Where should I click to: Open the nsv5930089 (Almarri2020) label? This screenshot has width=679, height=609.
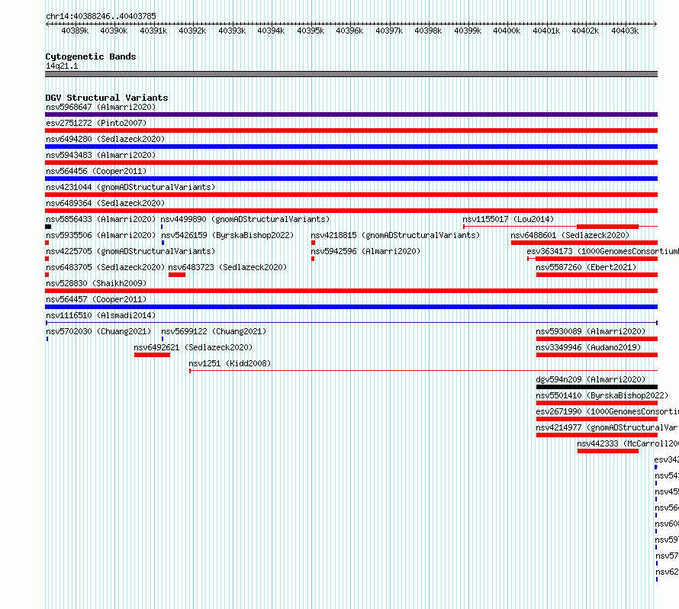tap(591, 331)
